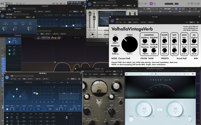201x125 pixels.
Task: Click Fresh Air comment icon at top right
Action: [x=193, y=74]
